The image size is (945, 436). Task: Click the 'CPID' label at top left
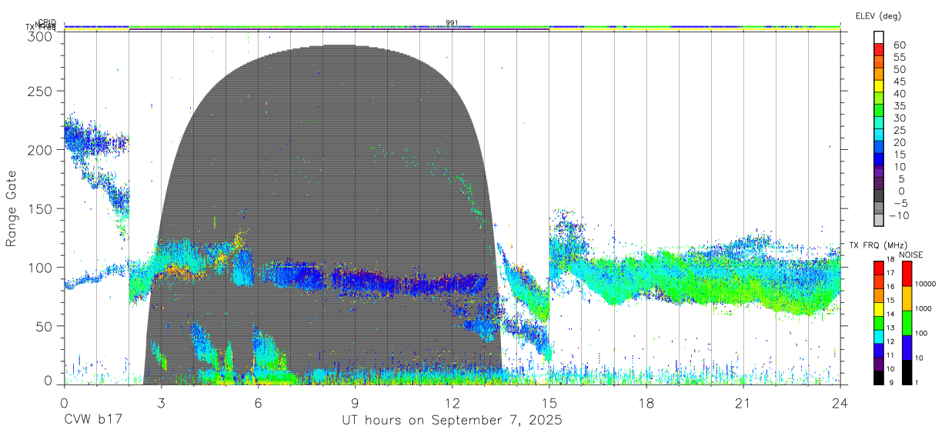(48, 23)
